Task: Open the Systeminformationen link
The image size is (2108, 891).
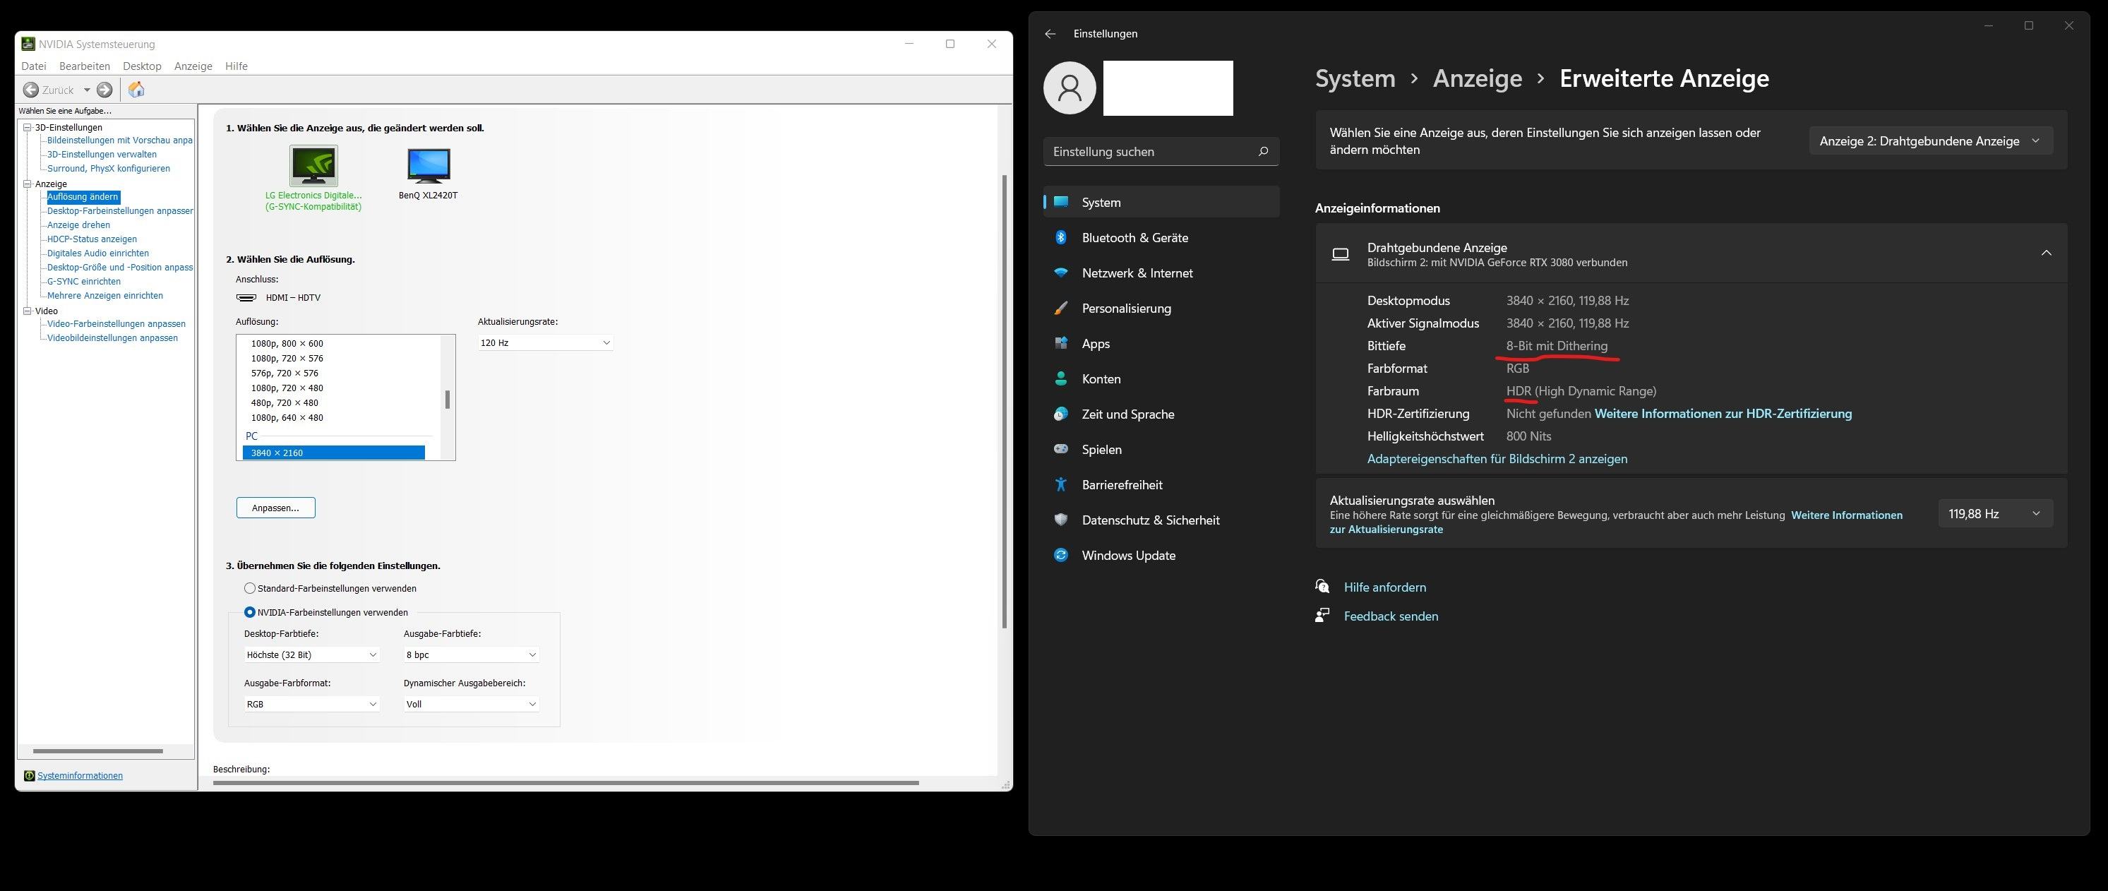Action: (x=80, y=776)
